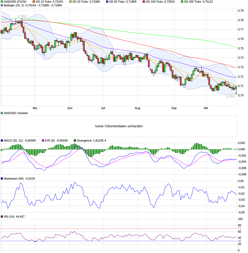Click the Okt. month label on time axis
The height and width of the screenshot is (253, 248).
coord(206,108)
